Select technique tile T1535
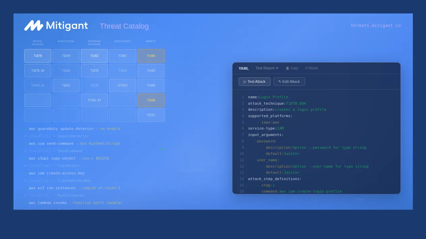The image size is (426, 239). coord(94,86)
